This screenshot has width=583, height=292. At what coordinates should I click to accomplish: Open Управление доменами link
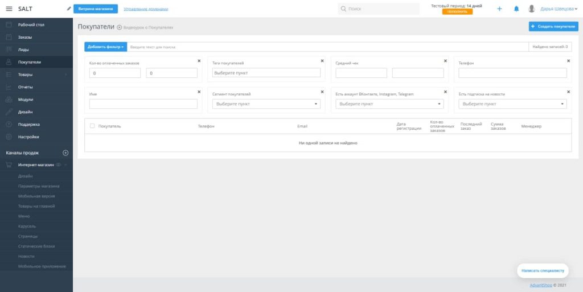coord(146,9)
